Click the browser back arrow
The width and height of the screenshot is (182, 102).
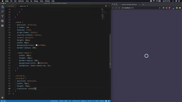point(113,8)
